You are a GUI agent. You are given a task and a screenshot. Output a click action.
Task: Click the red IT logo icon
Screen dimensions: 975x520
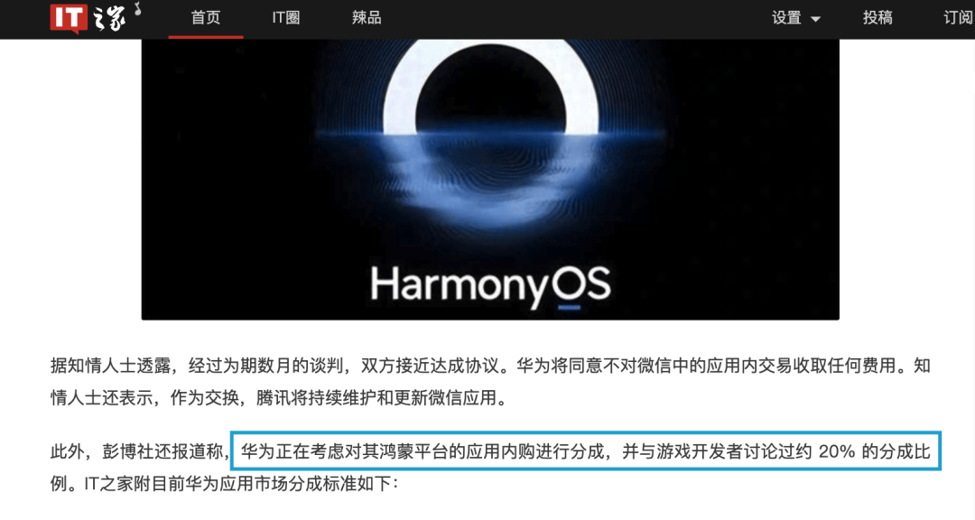(69, 18)
